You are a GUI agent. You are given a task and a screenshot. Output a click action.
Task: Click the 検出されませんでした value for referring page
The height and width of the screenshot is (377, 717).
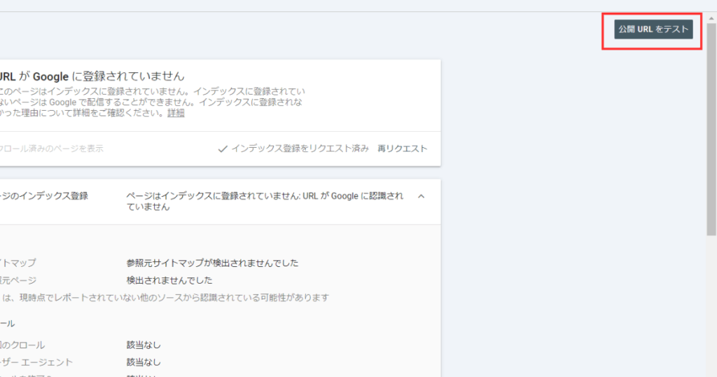(169, 280)
